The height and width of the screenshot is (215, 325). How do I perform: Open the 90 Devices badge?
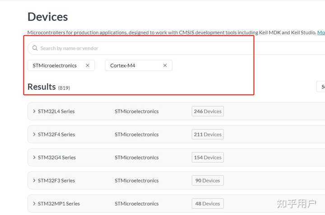pyautogui.click(x=208, y=180)
